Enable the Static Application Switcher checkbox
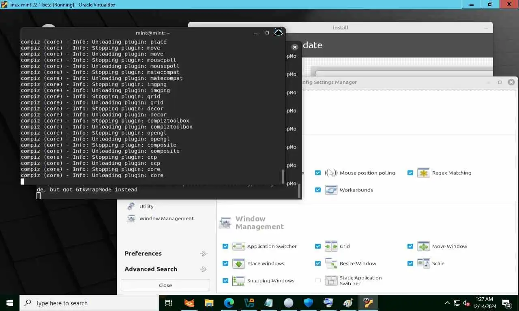This screenshot has width=519, height=311. point(318,281)
